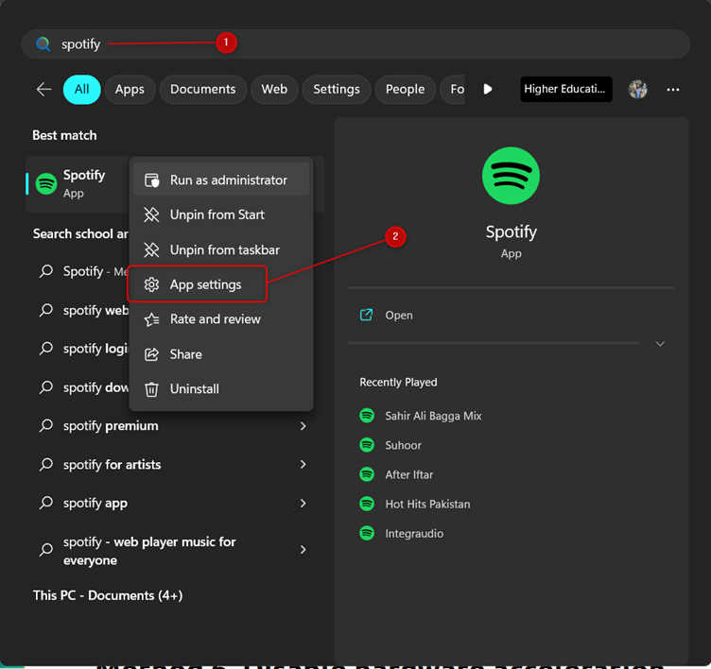Show more filters with play arrow
The height and width of the screenshot is (669, 711).
point(488,89)
